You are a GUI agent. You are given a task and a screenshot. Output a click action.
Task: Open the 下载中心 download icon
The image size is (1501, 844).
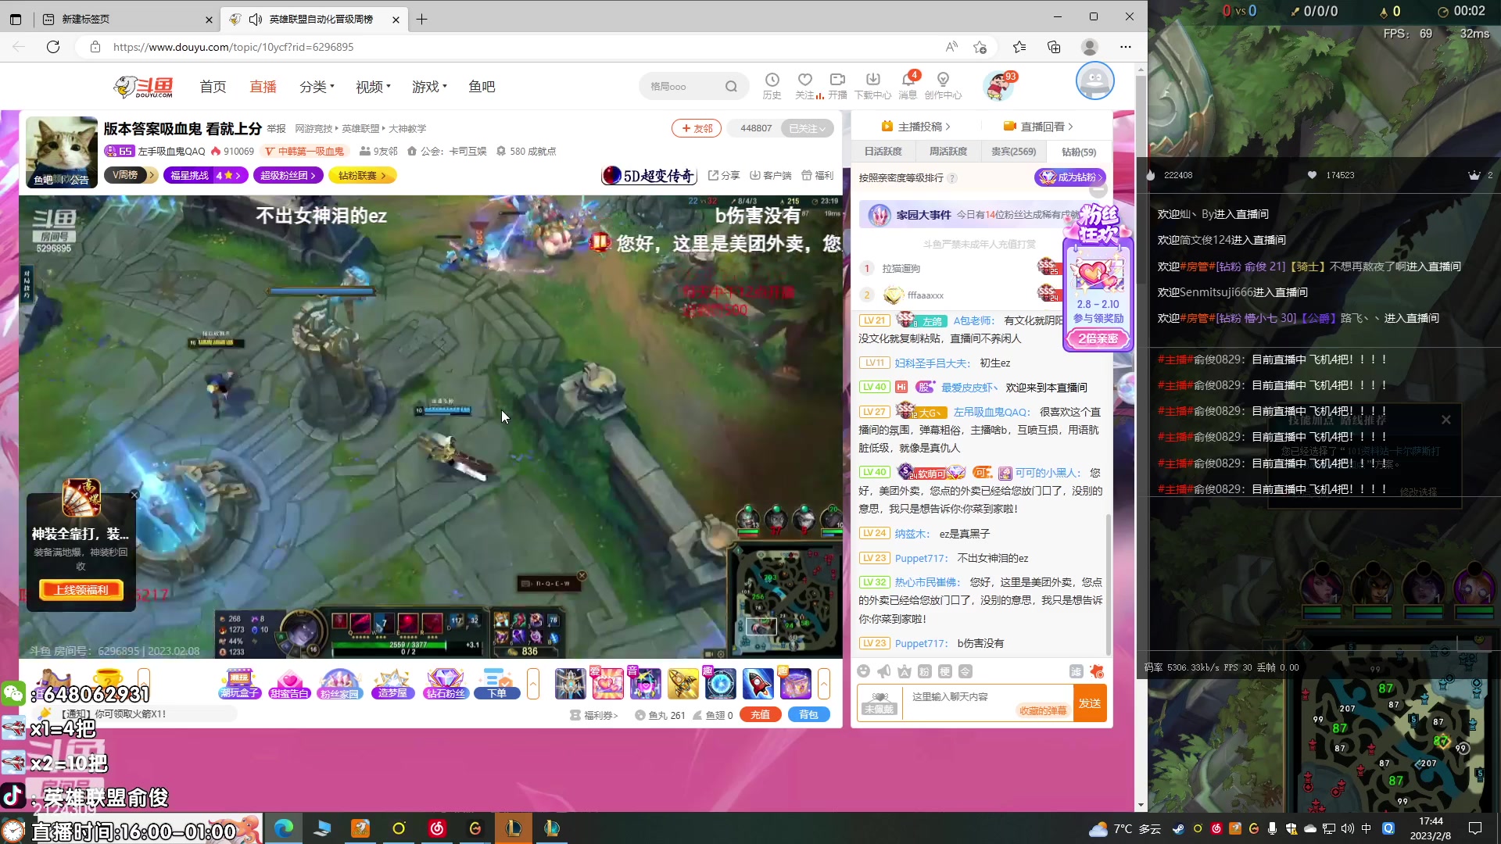(872, 80)
